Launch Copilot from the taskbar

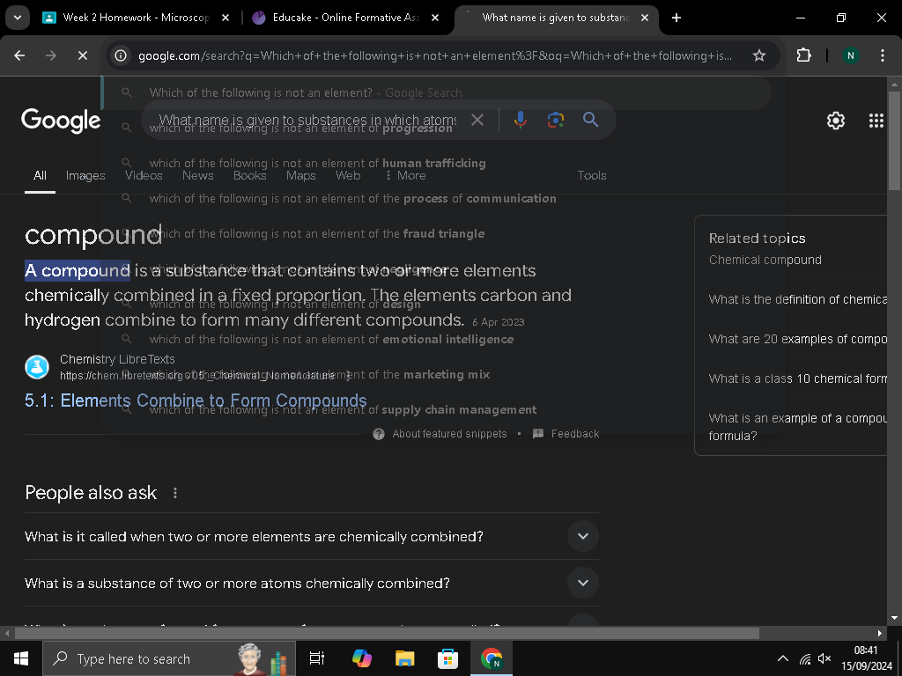pos(362,658)
